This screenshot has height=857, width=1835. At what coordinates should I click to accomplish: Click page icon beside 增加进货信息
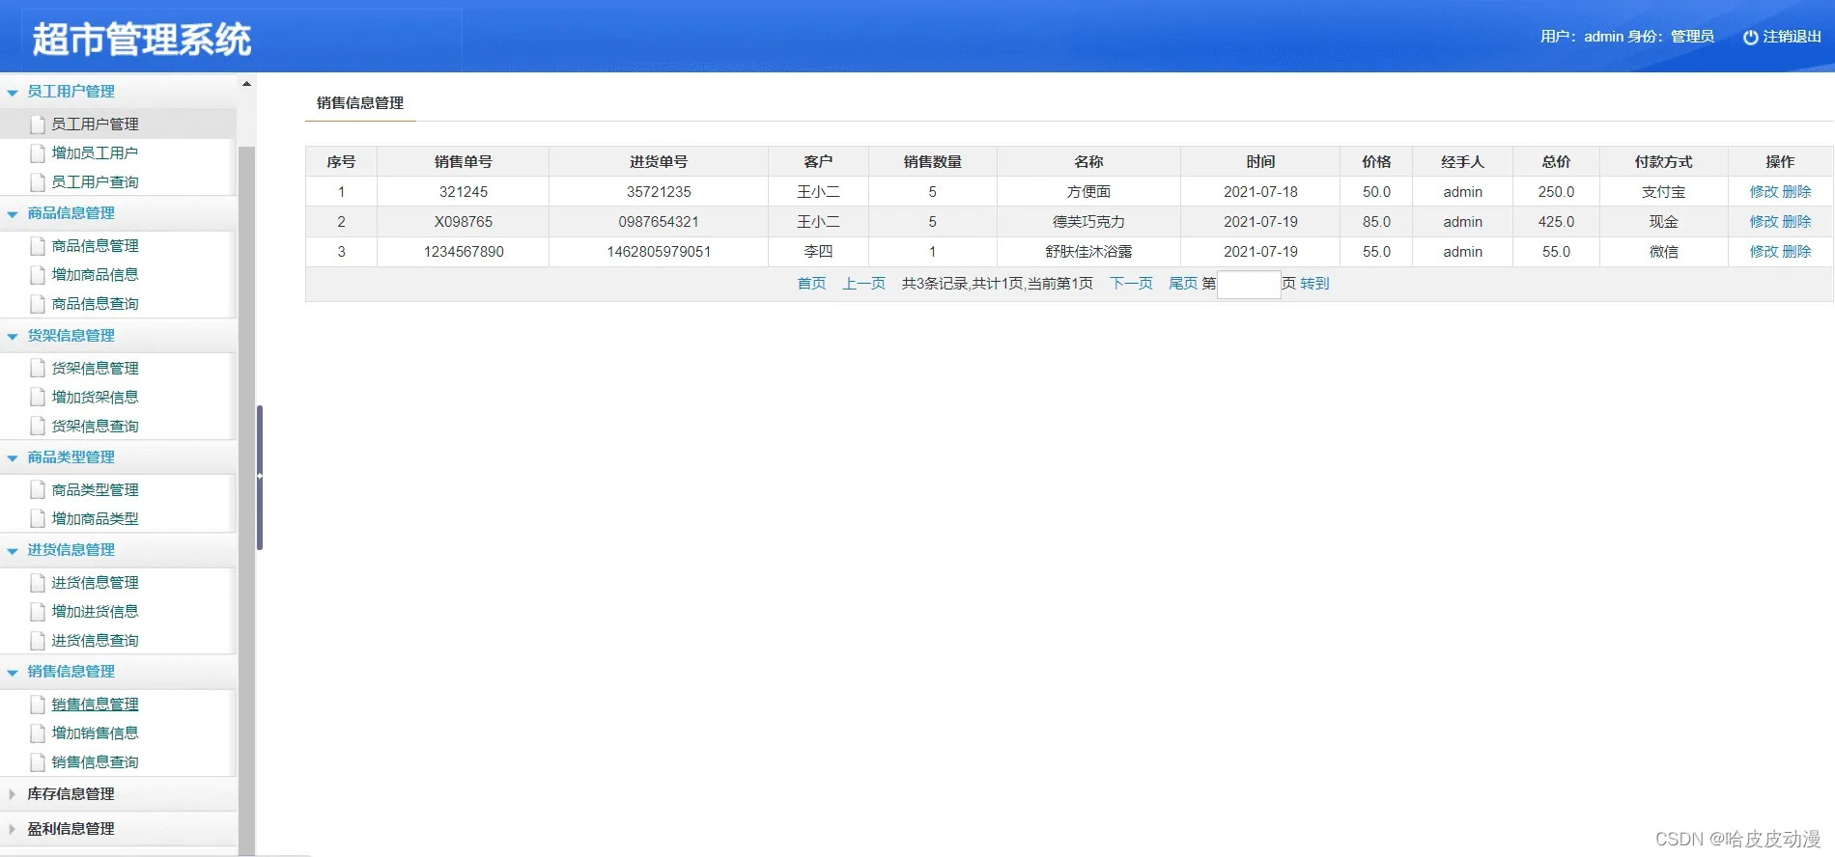[38, 612]
